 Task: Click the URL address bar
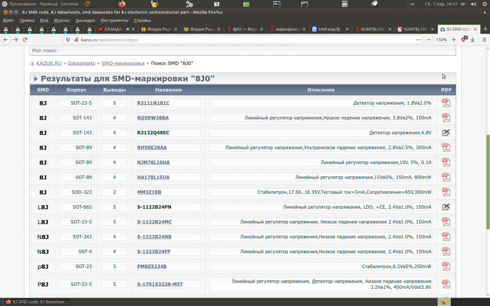pyautogui.click(x=244, y=40)
